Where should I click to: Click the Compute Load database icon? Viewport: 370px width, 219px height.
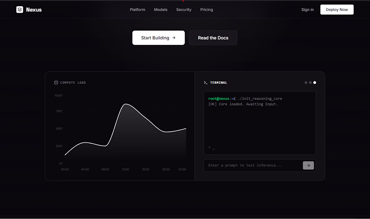pyautogui.click(x=56, y=83)
